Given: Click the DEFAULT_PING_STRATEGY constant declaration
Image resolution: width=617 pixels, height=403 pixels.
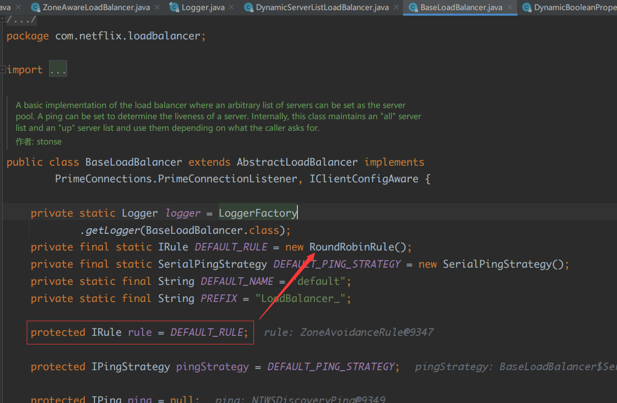Looking at the screenshot, I should [337, 264].
